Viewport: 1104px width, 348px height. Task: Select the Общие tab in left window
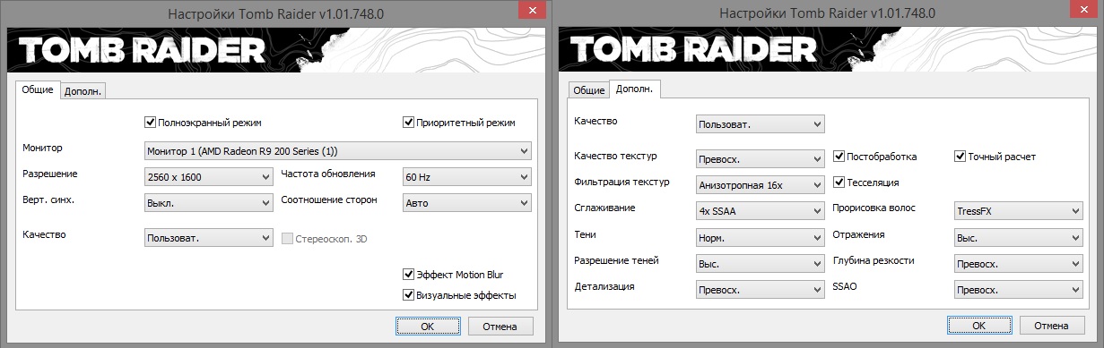[x=38, y=89]
